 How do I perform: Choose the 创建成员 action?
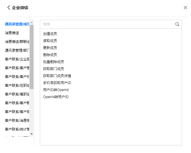coord(50,34)
